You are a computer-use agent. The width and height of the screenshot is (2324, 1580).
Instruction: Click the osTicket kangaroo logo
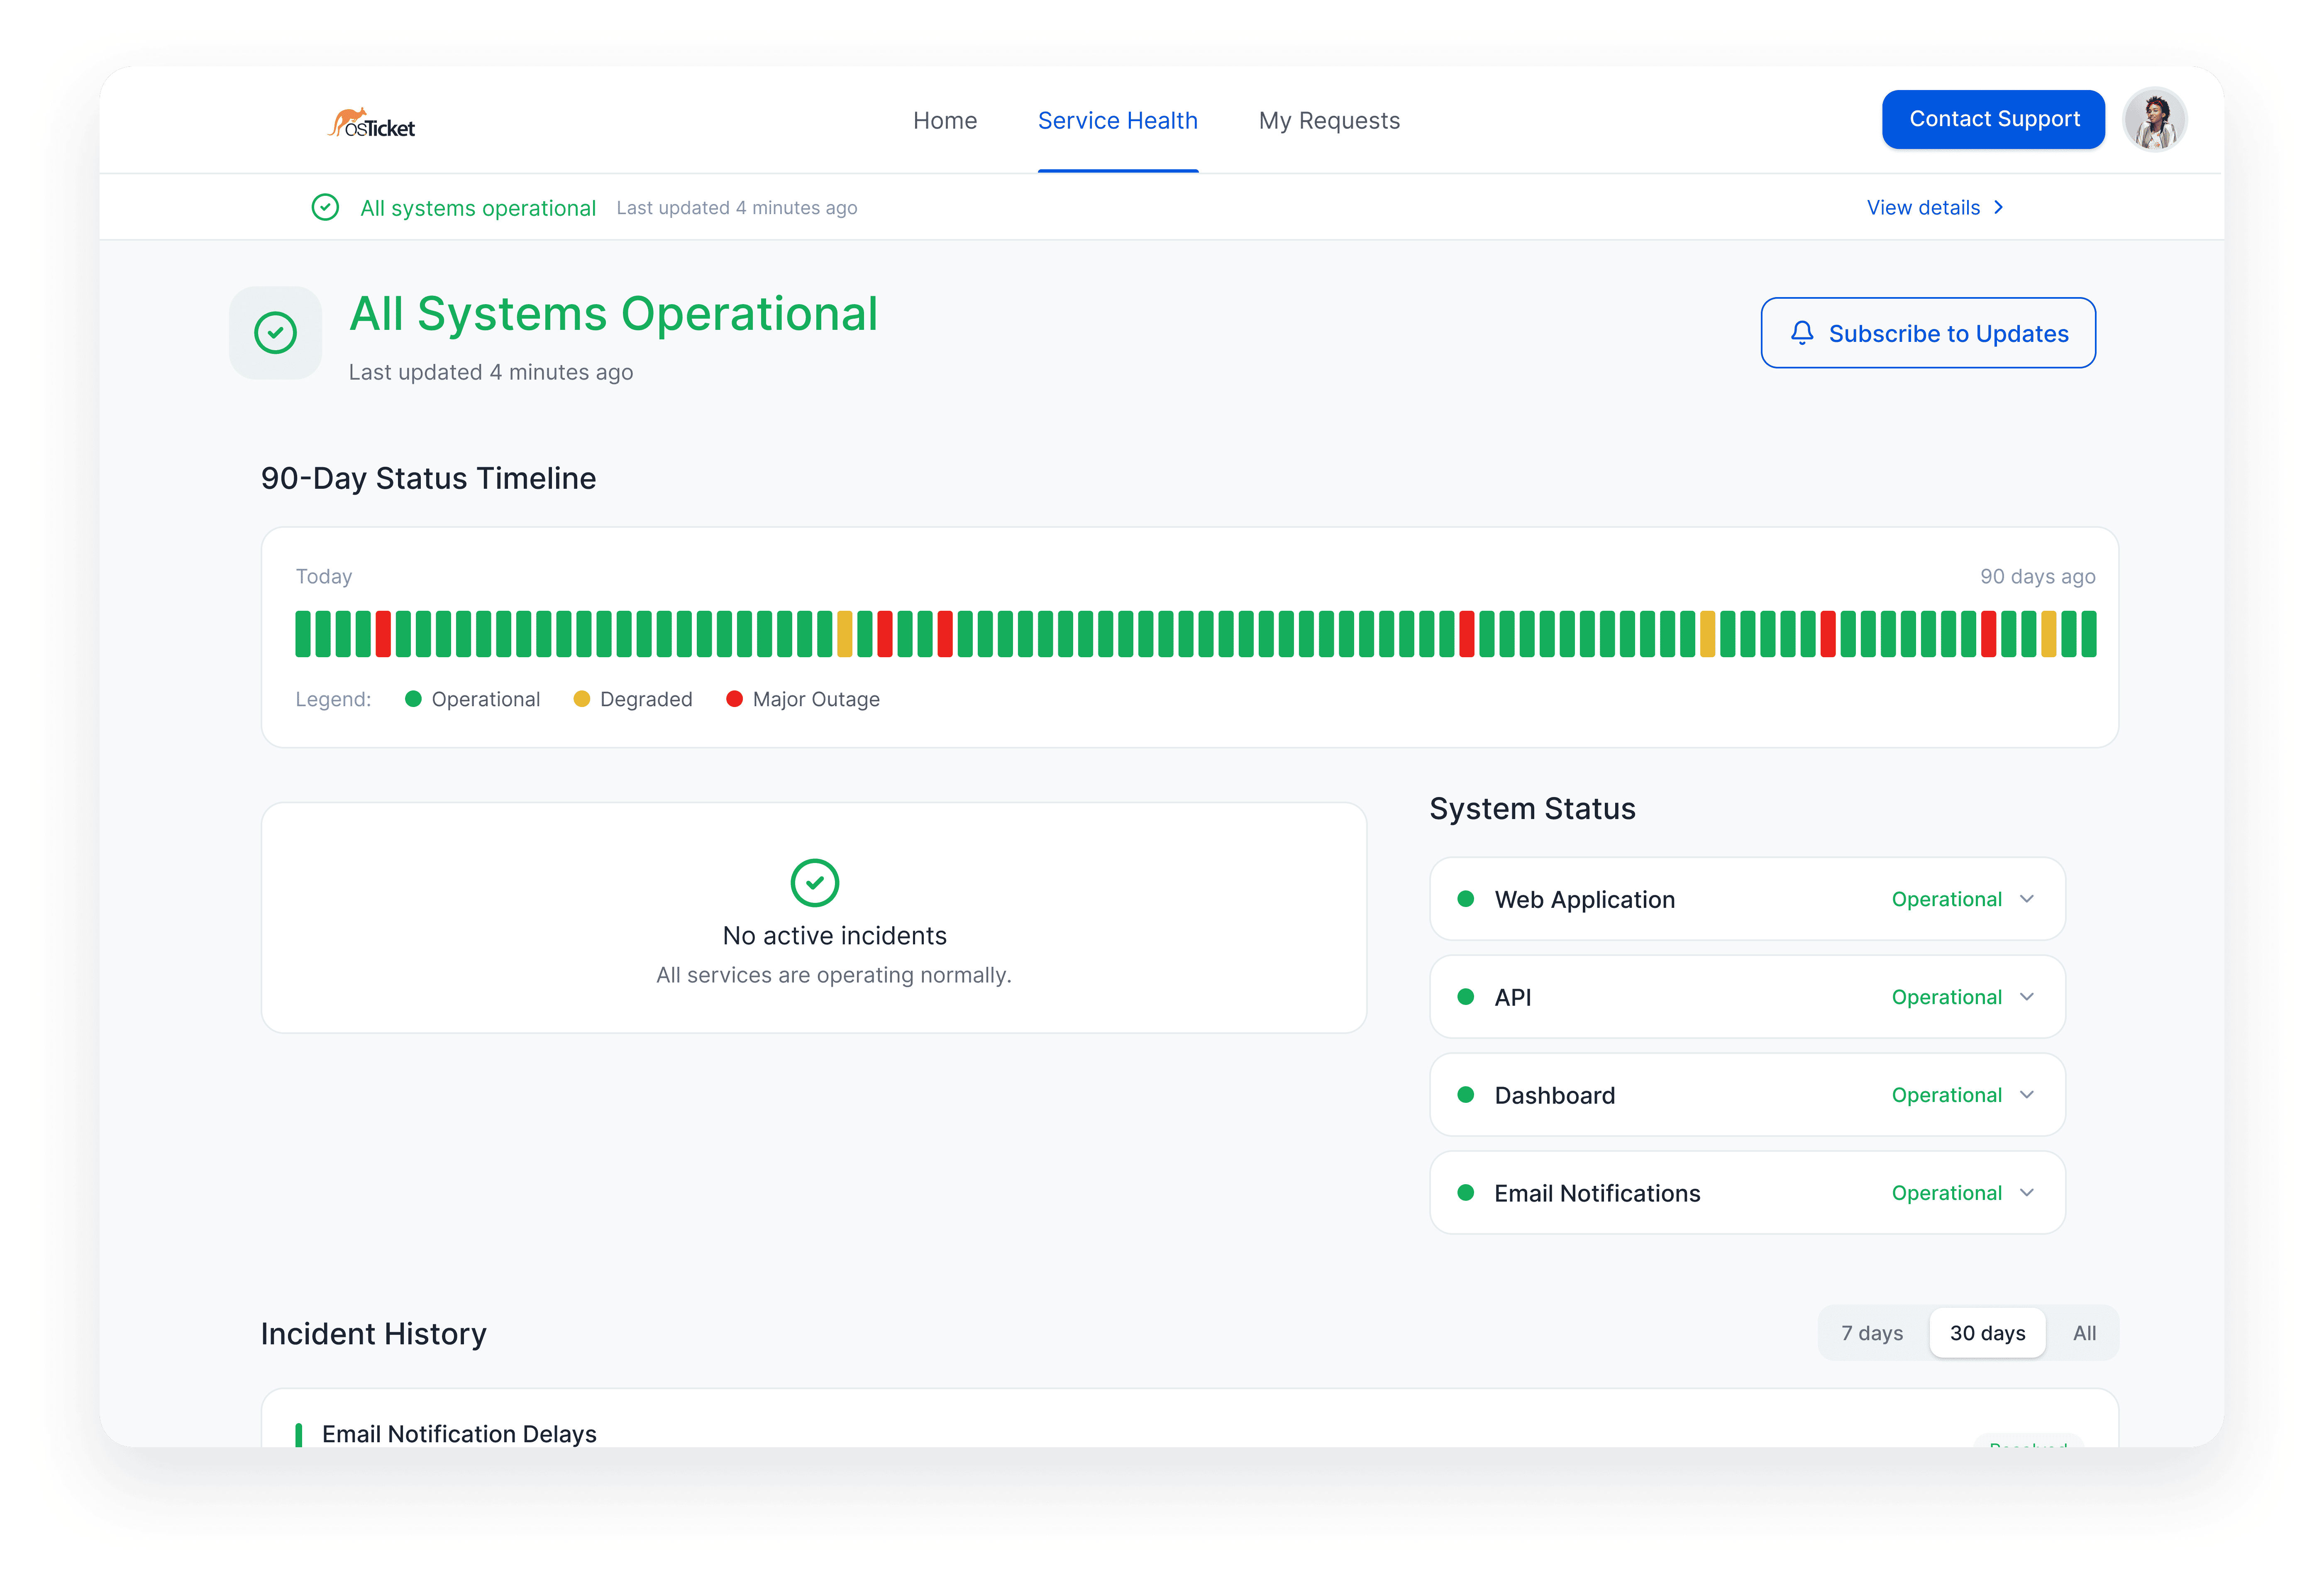(x=372, y=123)
